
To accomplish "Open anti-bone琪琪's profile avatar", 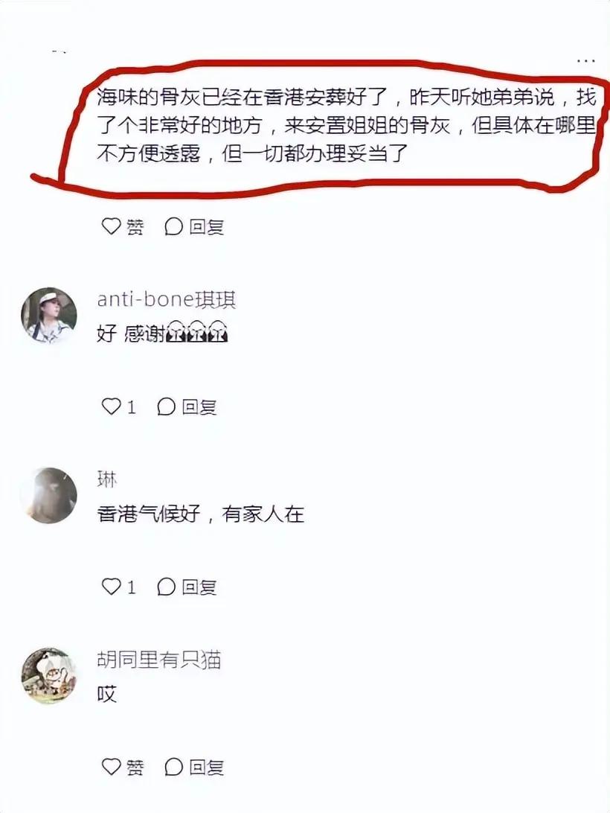I will coord(48,316).
